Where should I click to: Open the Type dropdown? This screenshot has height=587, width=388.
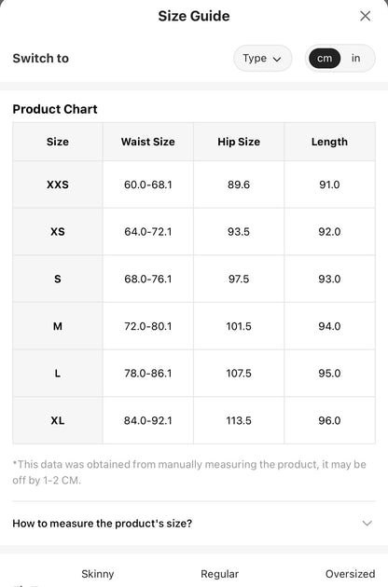coord(262,59)
